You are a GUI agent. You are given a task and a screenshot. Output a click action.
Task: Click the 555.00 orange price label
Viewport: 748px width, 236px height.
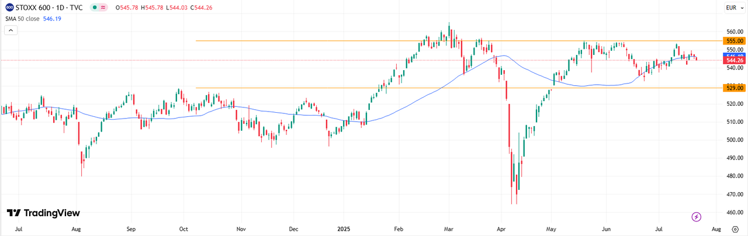(735, 41)
